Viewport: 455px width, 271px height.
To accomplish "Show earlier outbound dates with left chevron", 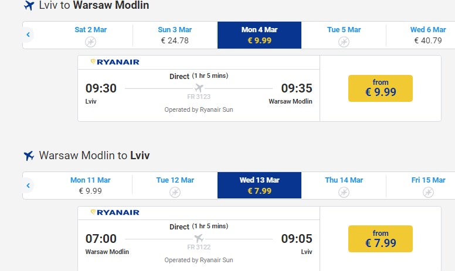I will [x=28, y=35].
